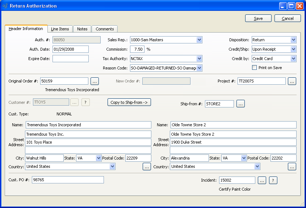This screenshot has width=306, height=208.
Task: Open the customer address Country ellipsis button
Action: coord(147,167)
